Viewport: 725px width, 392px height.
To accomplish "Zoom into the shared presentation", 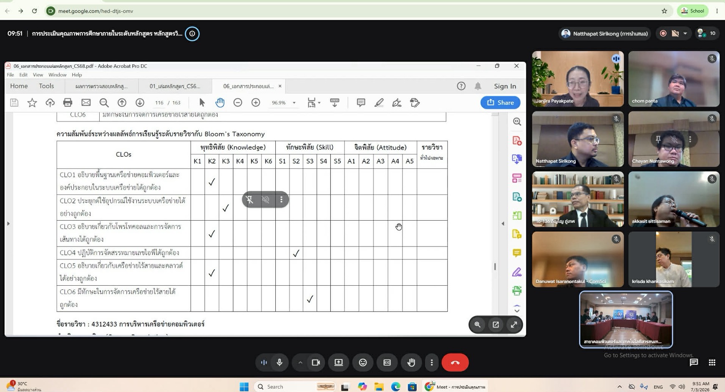I will point(478,324).
